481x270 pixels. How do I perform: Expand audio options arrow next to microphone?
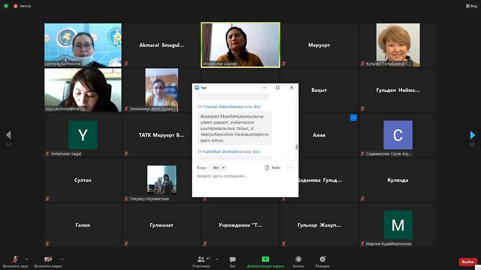click(27, 259)
